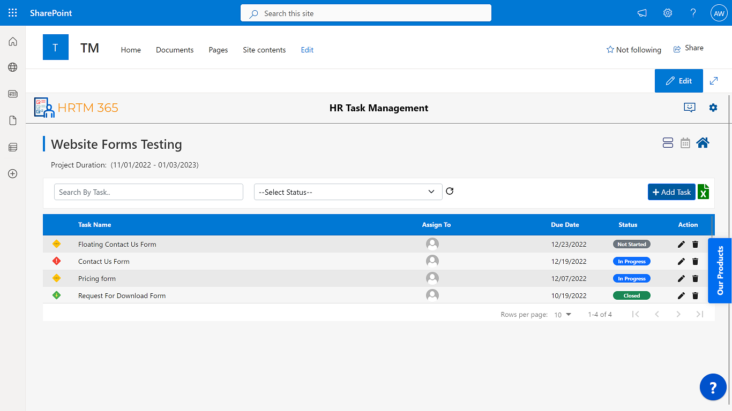Switch to calendar view of tasks
This screenshot has width=732, height=411.
pyautogui.click(x=685, y=142)
